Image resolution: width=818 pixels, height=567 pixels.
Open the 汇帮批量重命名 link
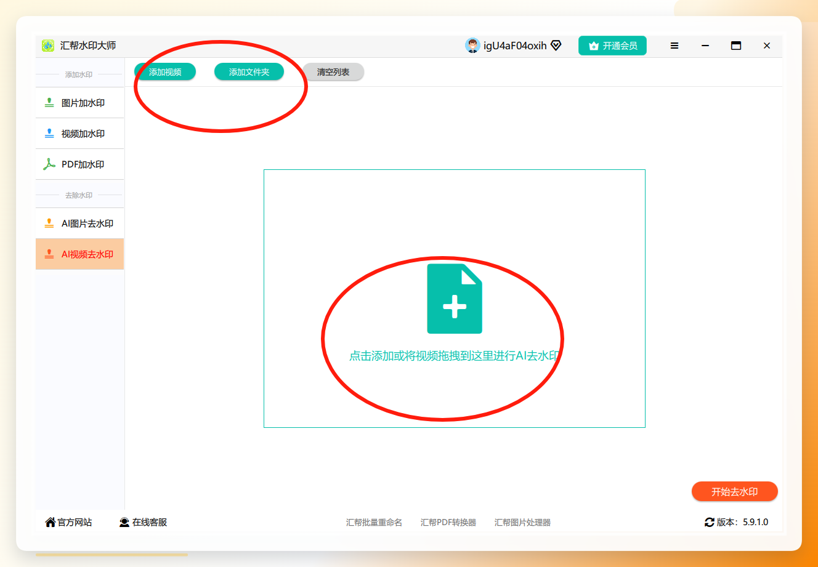coord(374,522)
